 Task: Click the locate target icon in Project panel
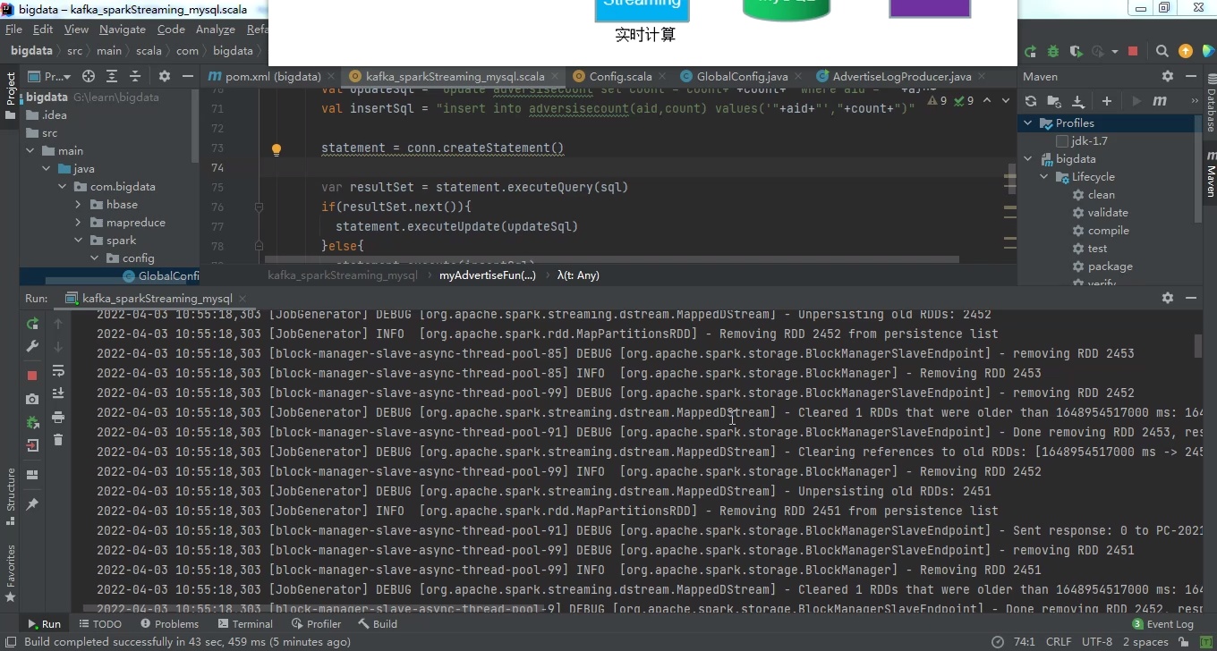(x=89, y=77)
